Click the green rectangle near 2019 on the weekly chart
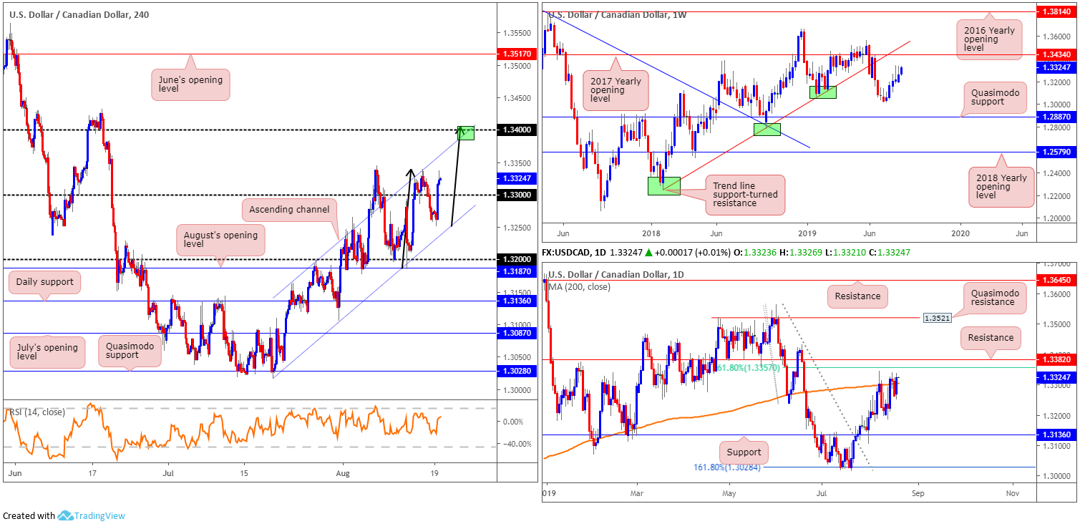Viewport: 1080px width, 524px height. click(822, 92)
